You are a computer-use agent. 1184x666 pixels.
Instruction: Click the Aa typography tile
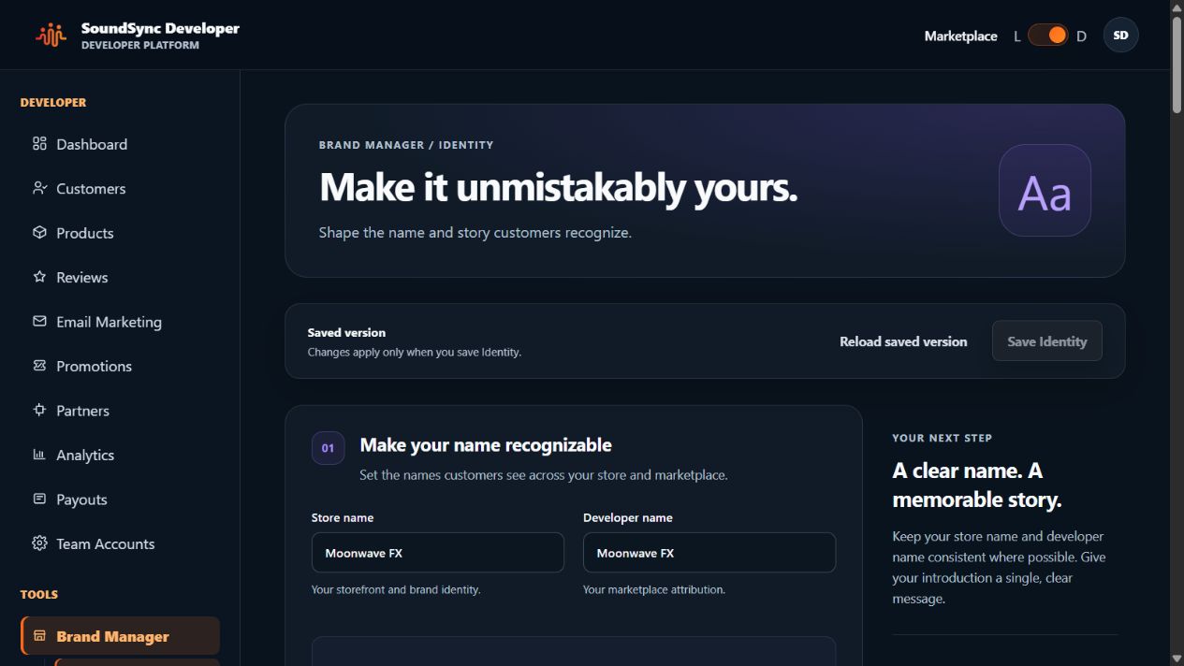click(1045, 190)
